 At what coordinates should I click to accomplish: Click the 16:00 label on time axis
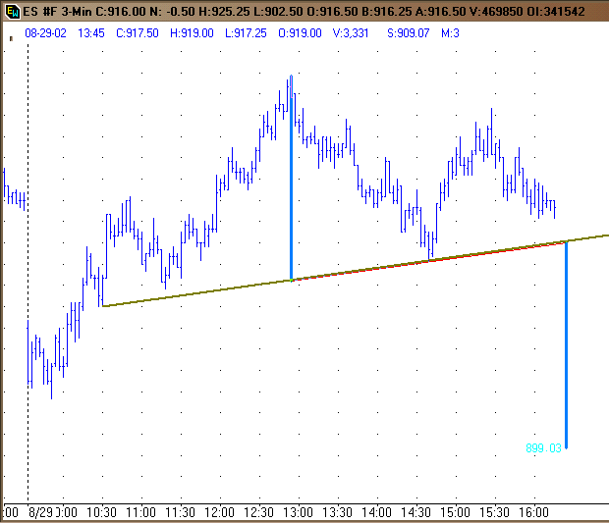pyautogui.click(x=533, y=513)
